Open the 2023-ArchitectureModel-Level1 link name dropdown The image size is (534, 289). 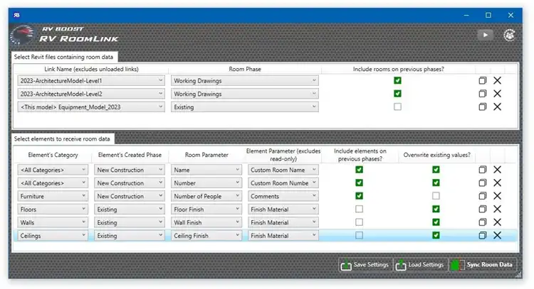(91, 80)
